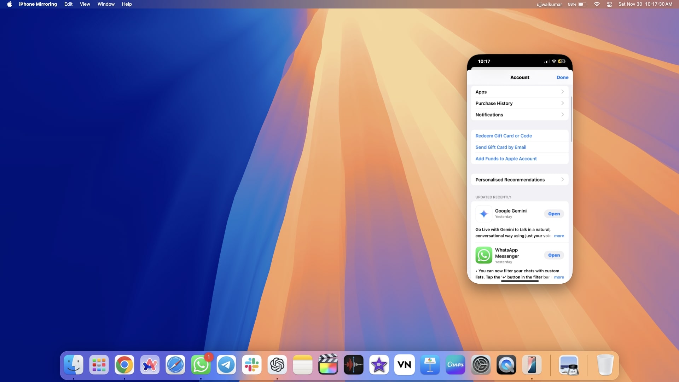Tap Redeem Gift Card or Code
The image size is (679, 382).
(x=504, y=136)
